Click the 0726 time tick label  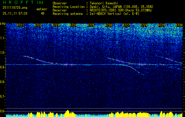(109, 25)
